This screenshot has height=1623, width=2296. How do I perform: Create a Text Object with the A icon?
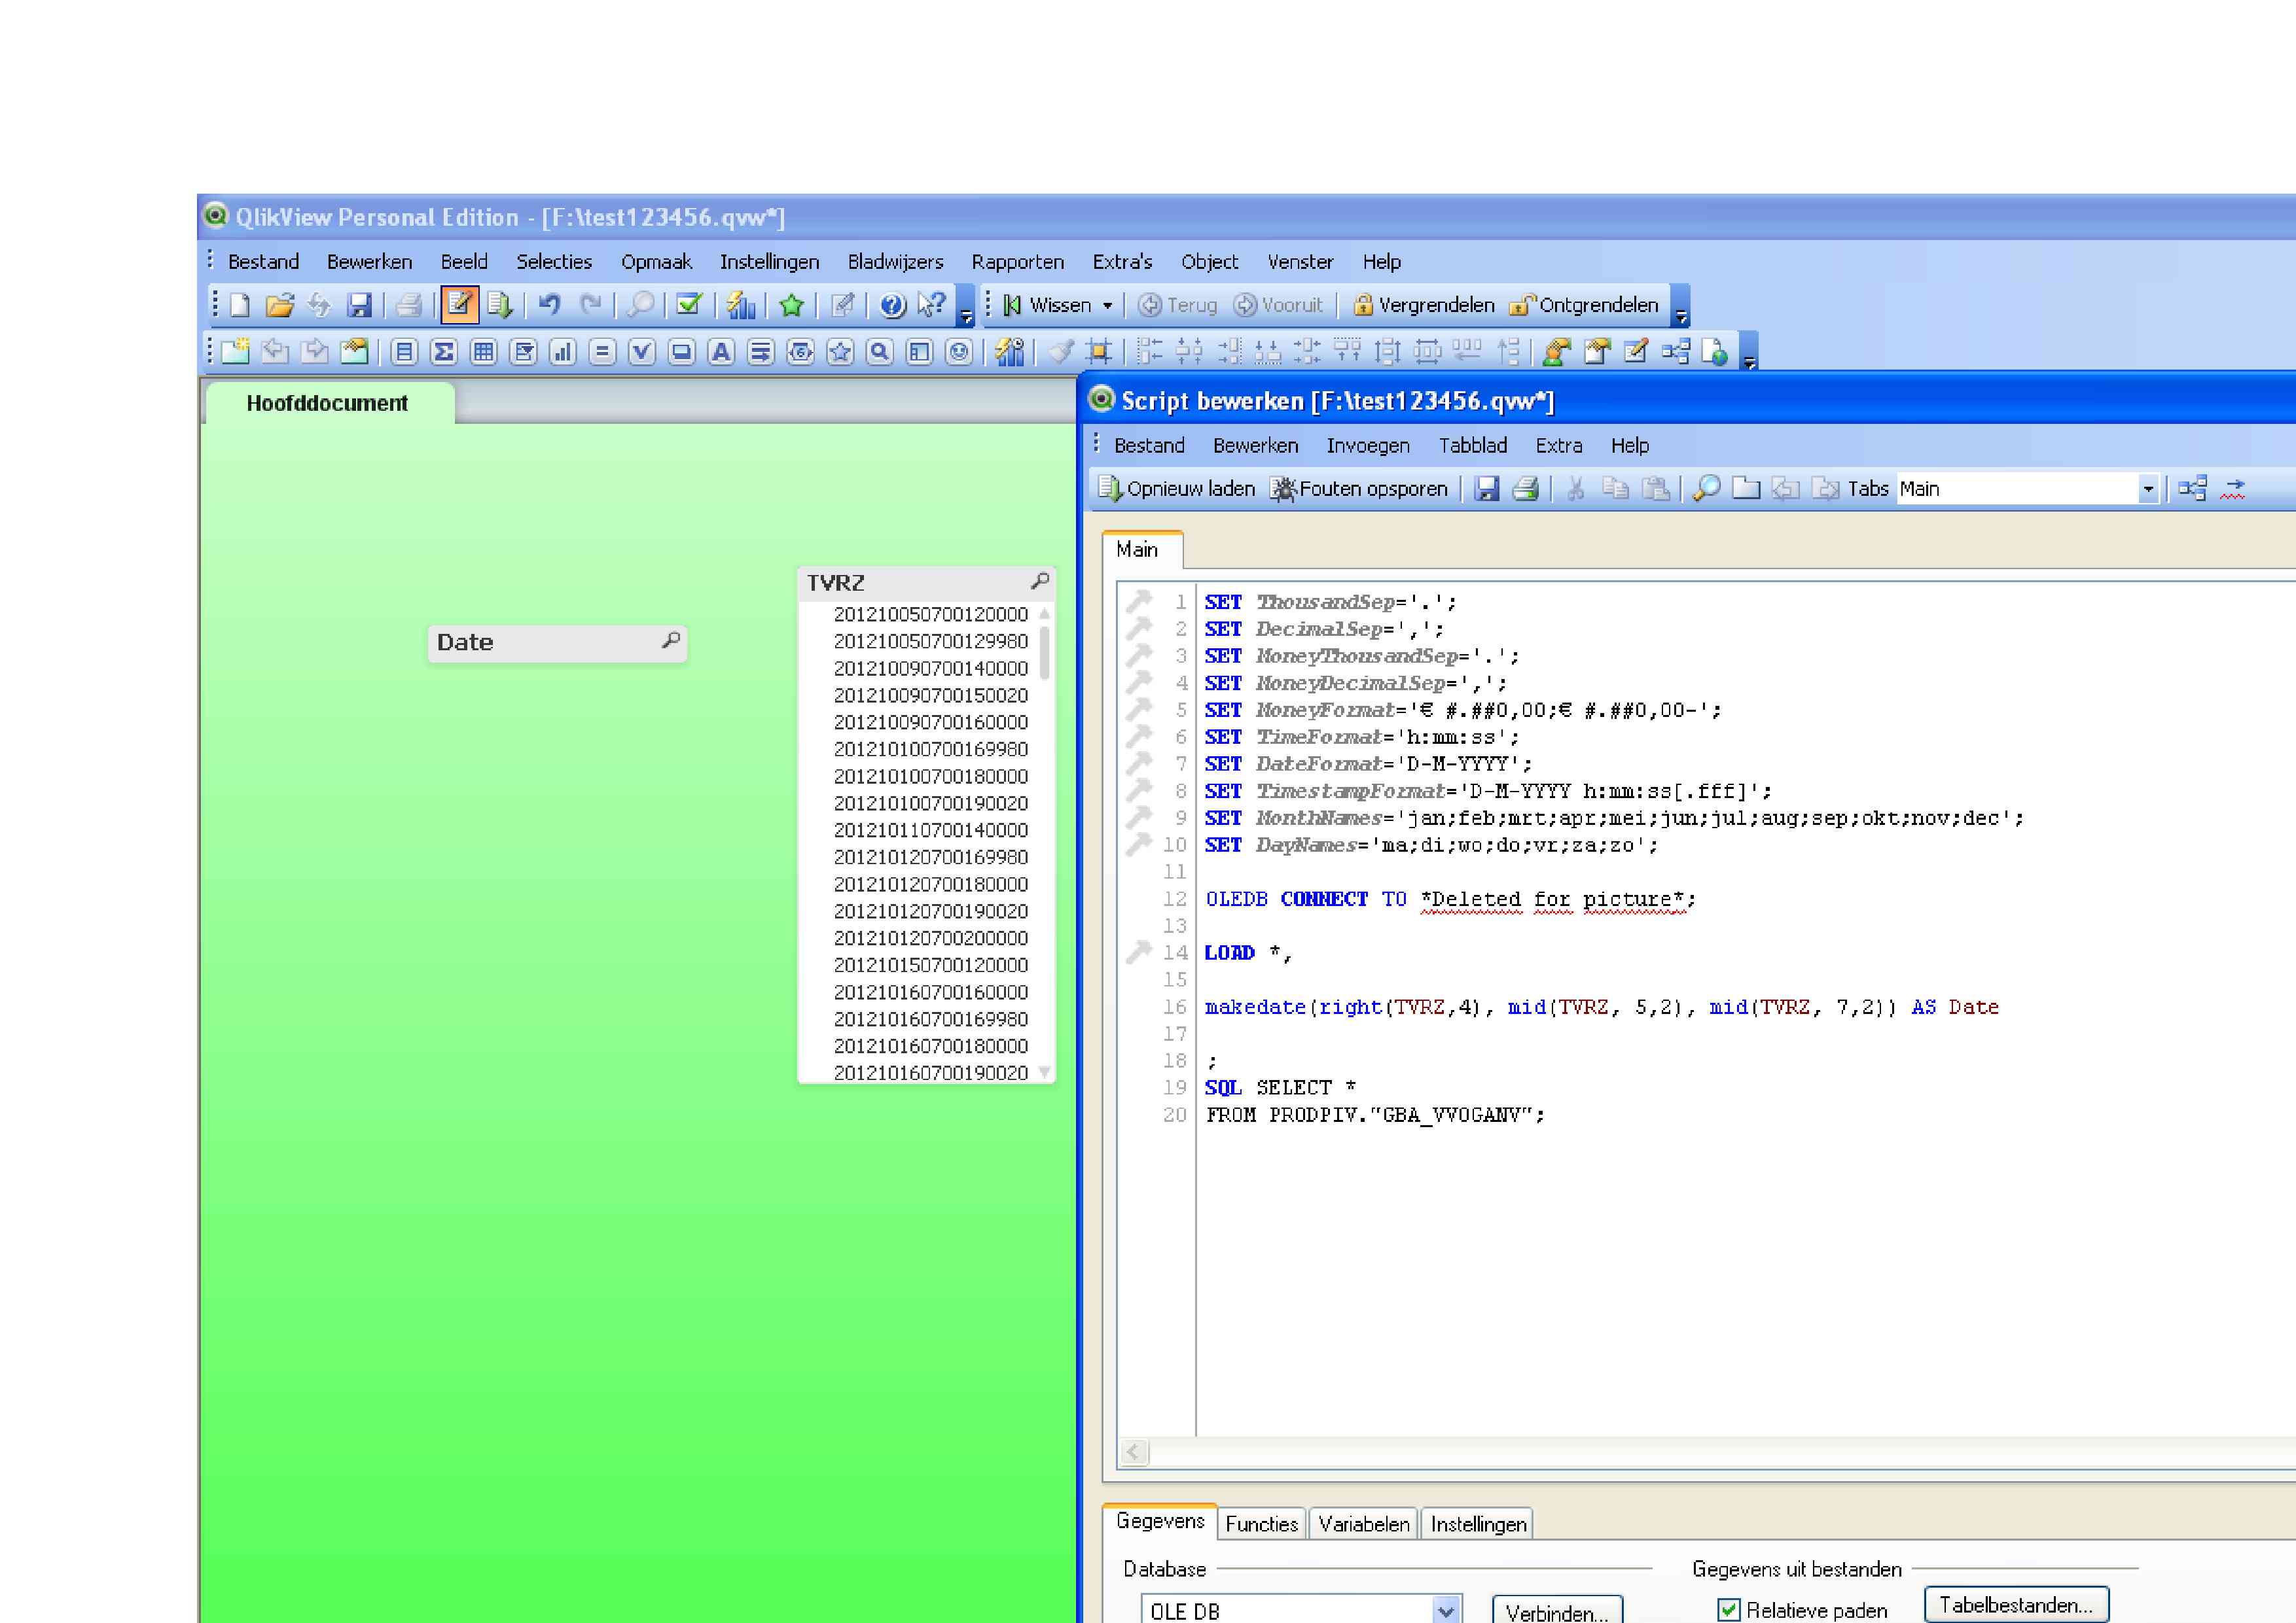(x=721, y=352)
